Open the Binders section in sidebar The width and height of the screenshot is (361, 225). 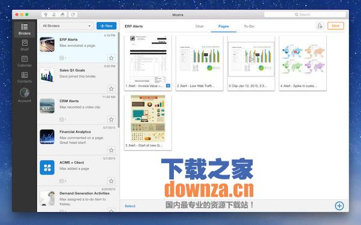[x=25, y=29]
